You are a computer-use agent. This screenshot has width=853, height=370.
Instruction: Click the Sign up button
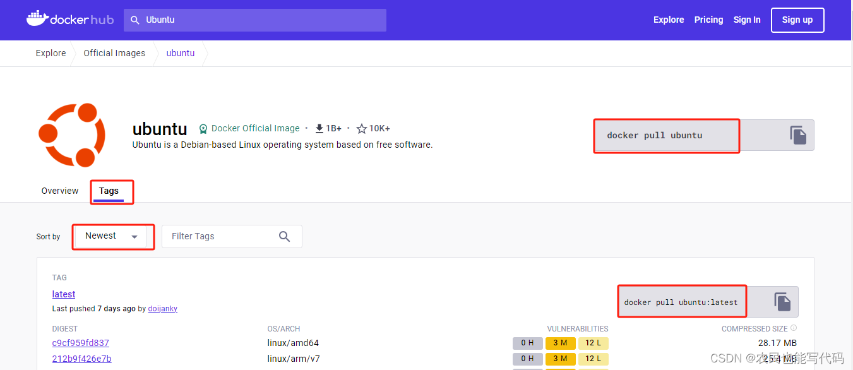[x=797, y=20]
